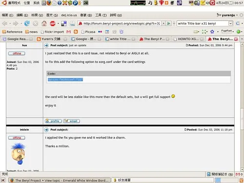Click the email button under hus's post
Viewport: 244px width, 183px height.
click(x=71, y=121)
